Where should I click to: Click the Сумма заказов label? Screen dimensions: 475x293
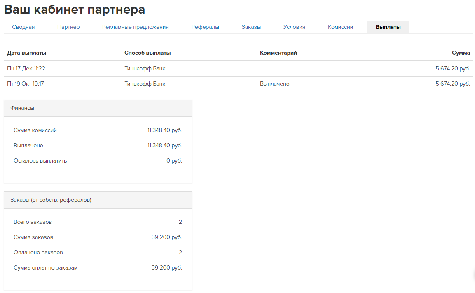(33, 237)
